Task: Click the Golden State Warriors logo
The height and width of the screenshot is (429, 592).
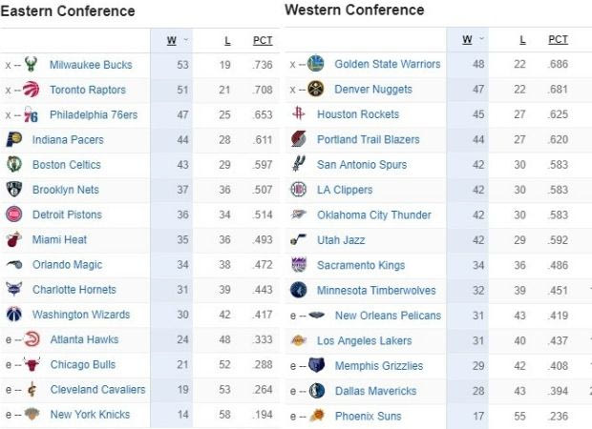Action: point(316,64)
